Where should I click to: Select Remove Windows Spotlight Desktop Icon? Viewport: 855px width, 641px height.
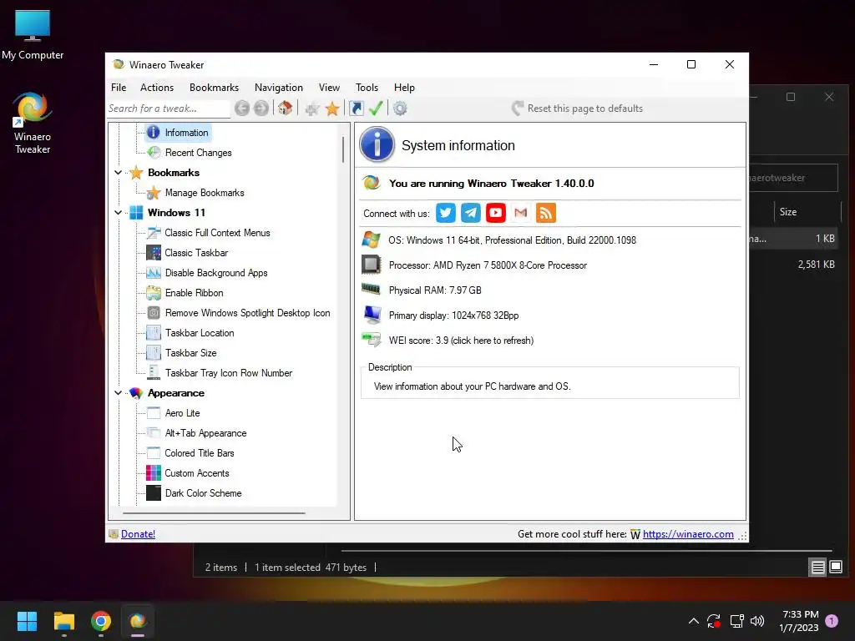coord(247,313)
